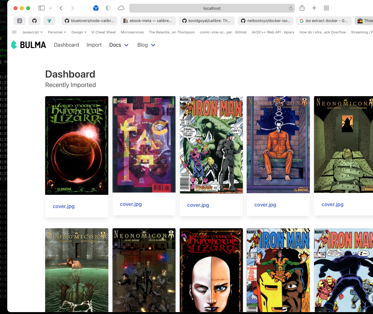Open the Javascript bookmarks folder
Screen dimensions: 373x314
click(32, 32)
